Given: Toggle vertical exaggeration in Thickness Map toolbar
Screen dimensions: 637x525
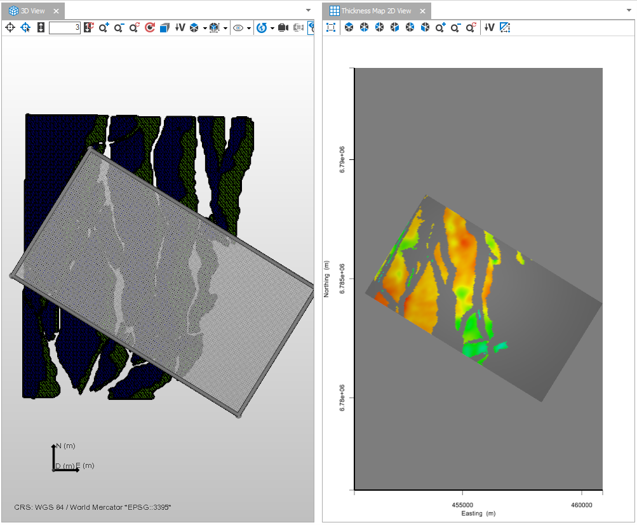Looking at the screenshot, I should [489, 27].
